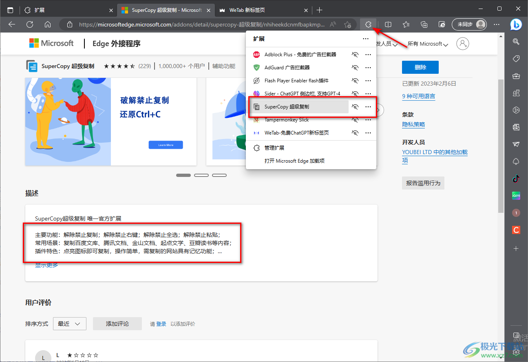The height and width of the screenshot is (362, 528).
Task: Open the sidebar iQIYI icon
Action: click(516, 196)
